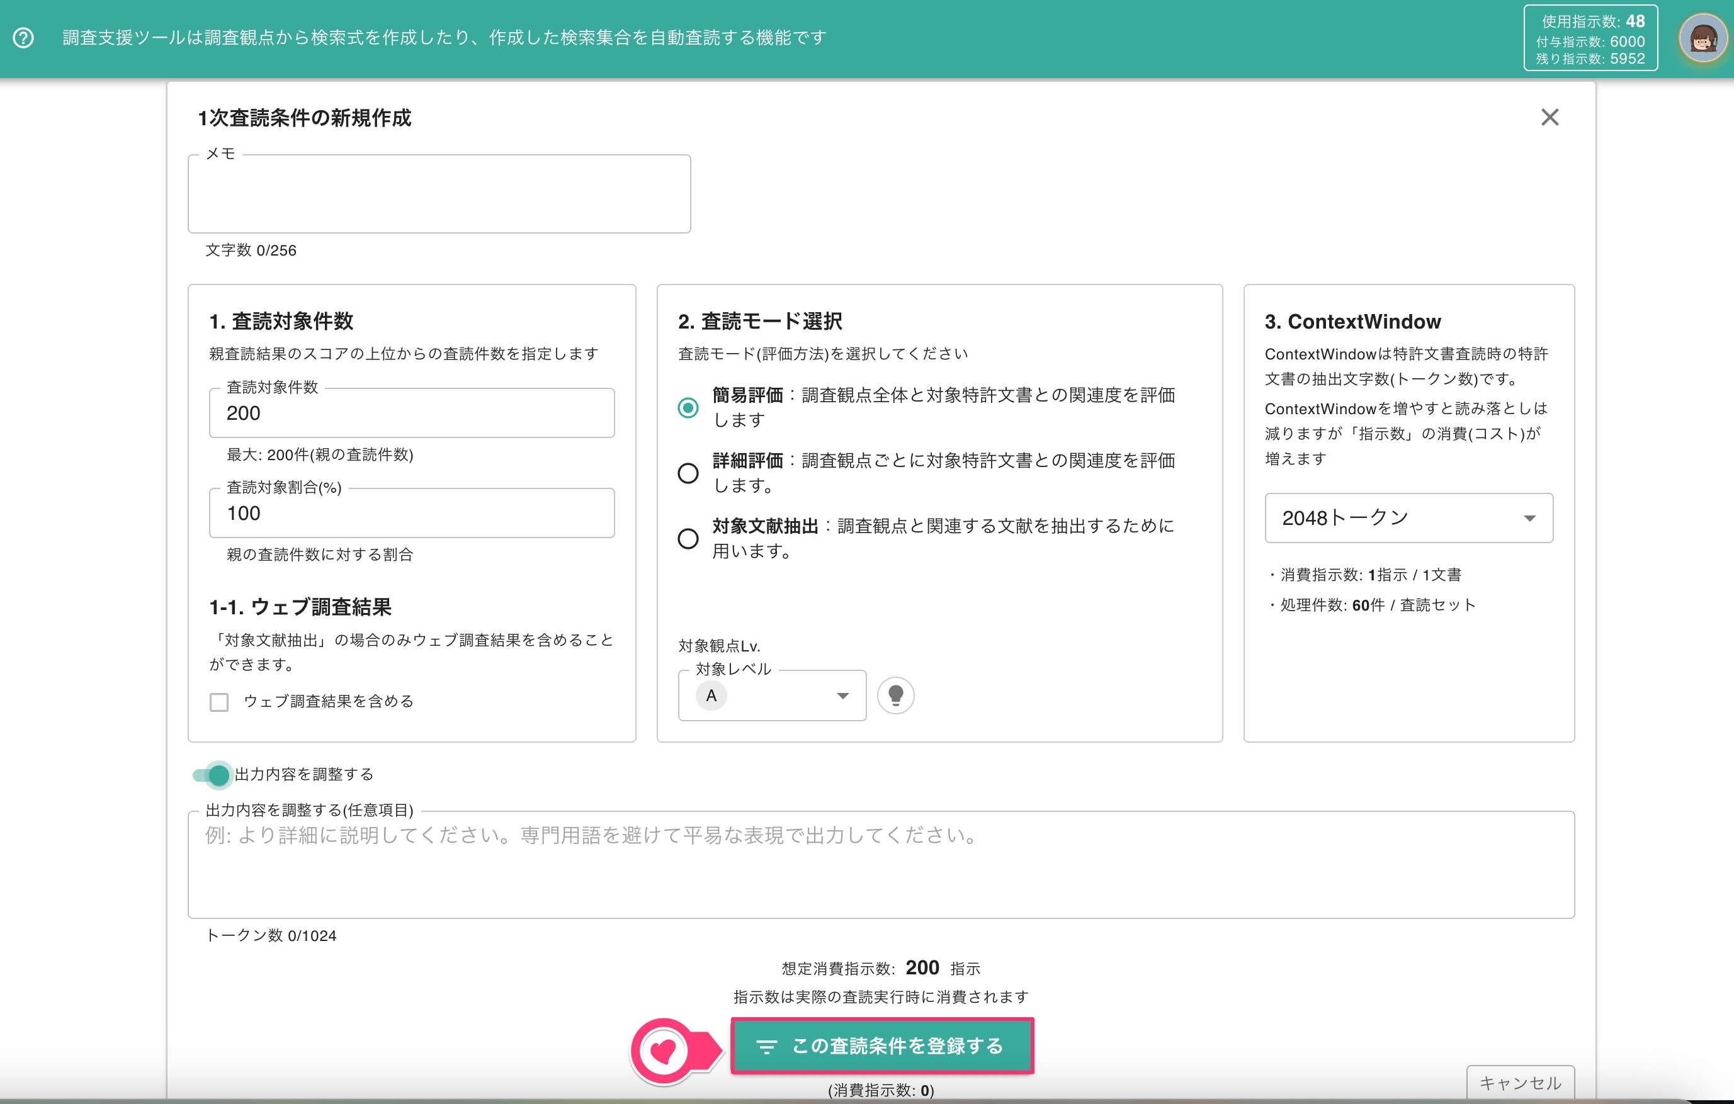
Task: Click the 1-1. ウェブ調査結果 heading
Action: 300,607
